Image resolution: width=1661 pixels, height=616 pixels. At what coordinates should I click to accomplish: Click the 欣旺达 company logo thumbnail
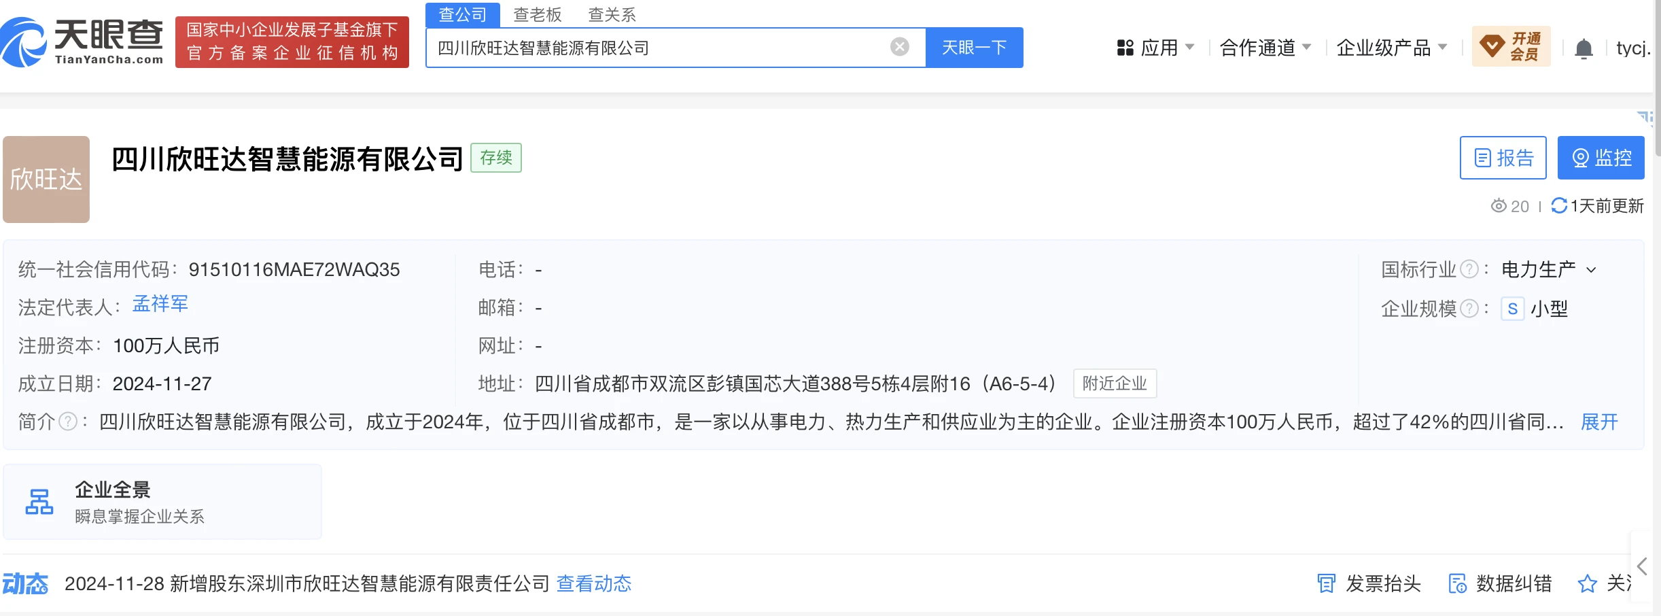coord(46,179)
